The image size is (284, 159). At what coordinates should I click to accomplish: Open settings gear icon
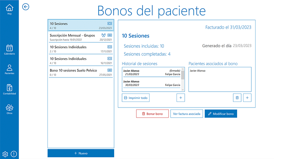tap(5, 154)
